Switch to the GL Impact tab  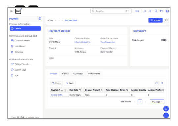[78, 73]
